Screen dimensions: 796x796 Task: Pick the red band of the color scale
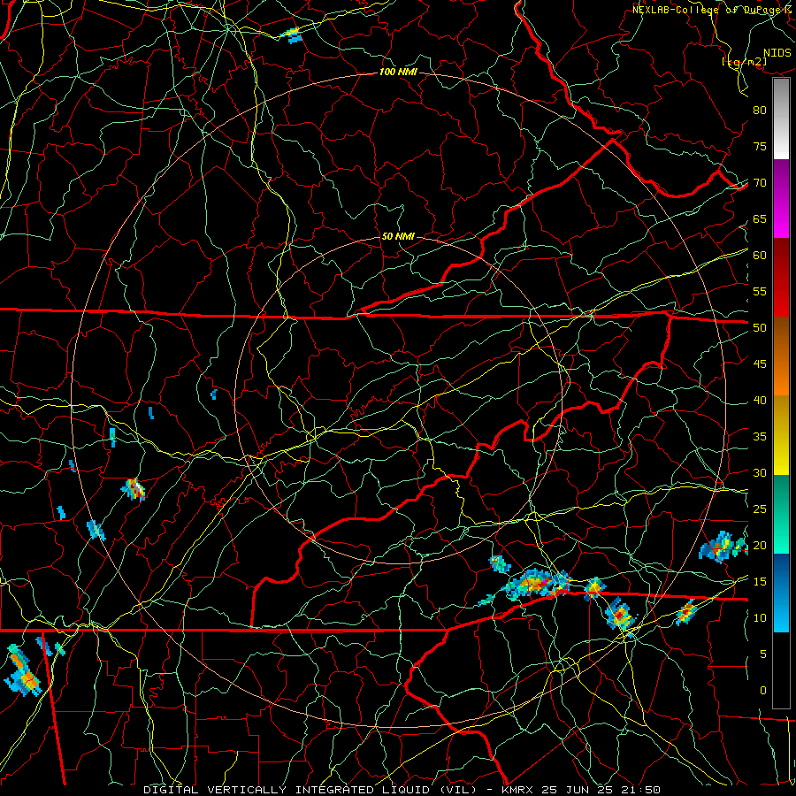click(781, 278)
